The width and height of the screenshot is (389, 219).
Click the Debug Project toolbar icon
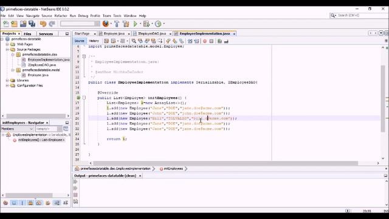pyautogui.click(x=146, y=24)
